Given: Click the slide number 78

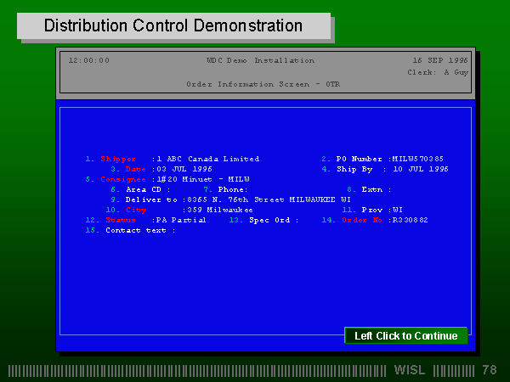Looking at the screenshot, I should pos(489,370).
